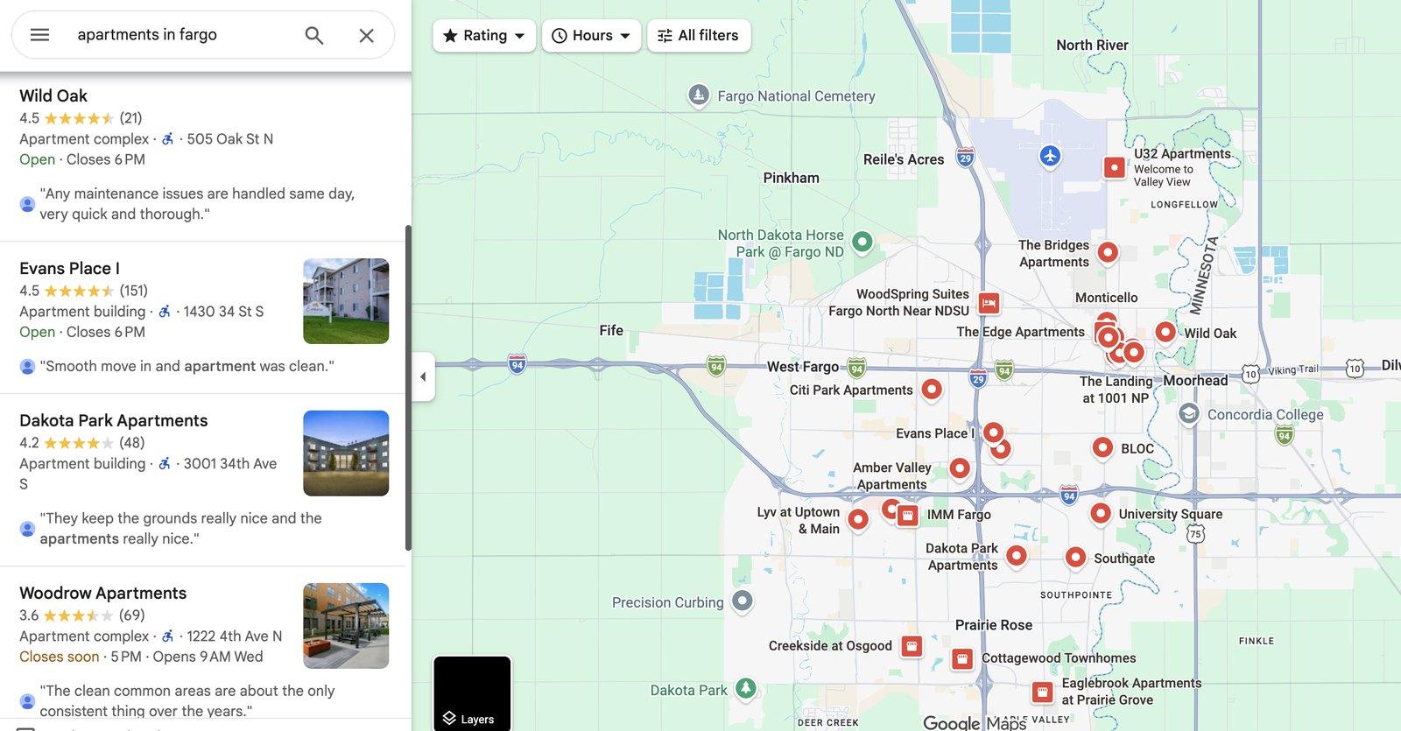This screenshot has width=1401, height=731.
Task: Click the Reile's Acres map label
Action: pos(904,159)
